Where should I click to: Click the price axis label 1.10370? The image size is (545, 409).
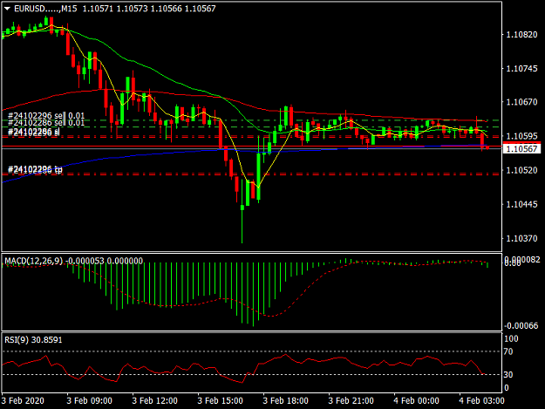(521, 238)
